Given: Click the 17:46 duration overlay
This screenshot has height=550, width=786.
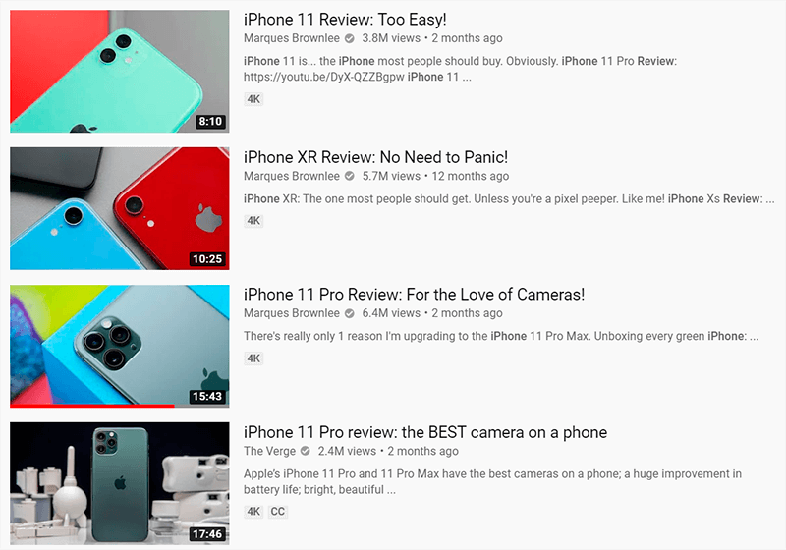Looking at the screenshot, I should (x=207, y=534).
